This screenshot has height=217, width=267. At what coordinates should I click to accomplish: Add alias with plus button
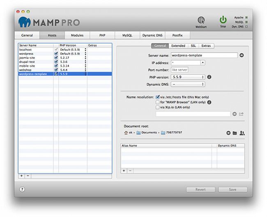(x=124, y=171)
